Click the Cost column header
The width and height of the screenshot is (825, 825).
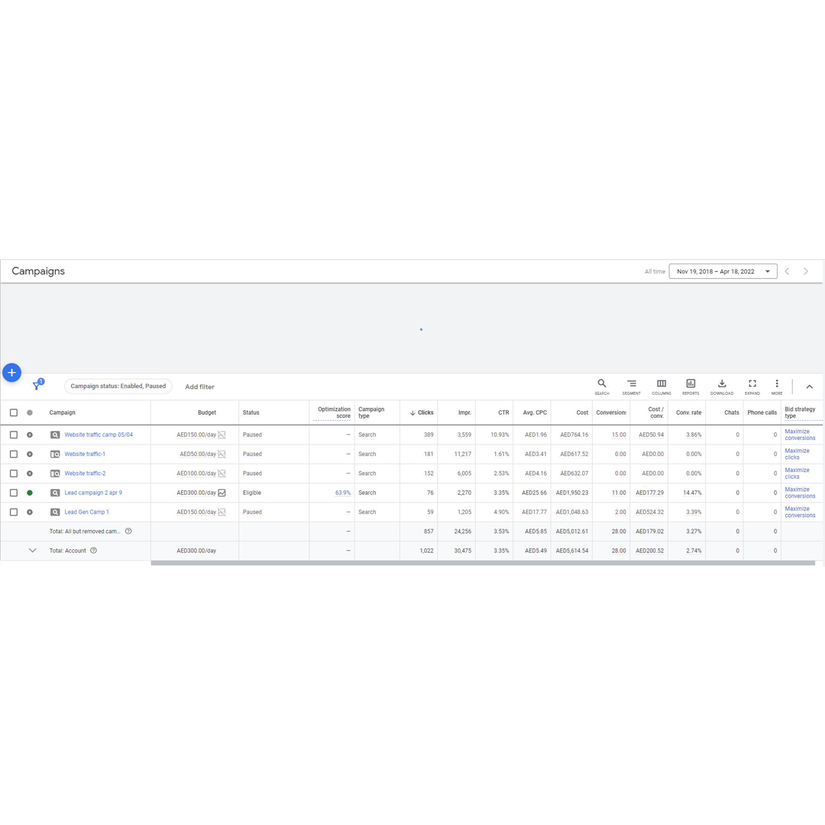click(x=582, y=412)
